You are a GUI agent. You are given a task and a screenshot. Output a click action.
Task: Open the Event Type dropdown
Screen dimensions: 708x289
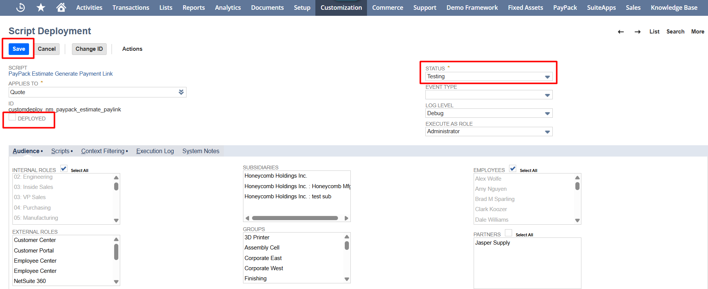489,95
